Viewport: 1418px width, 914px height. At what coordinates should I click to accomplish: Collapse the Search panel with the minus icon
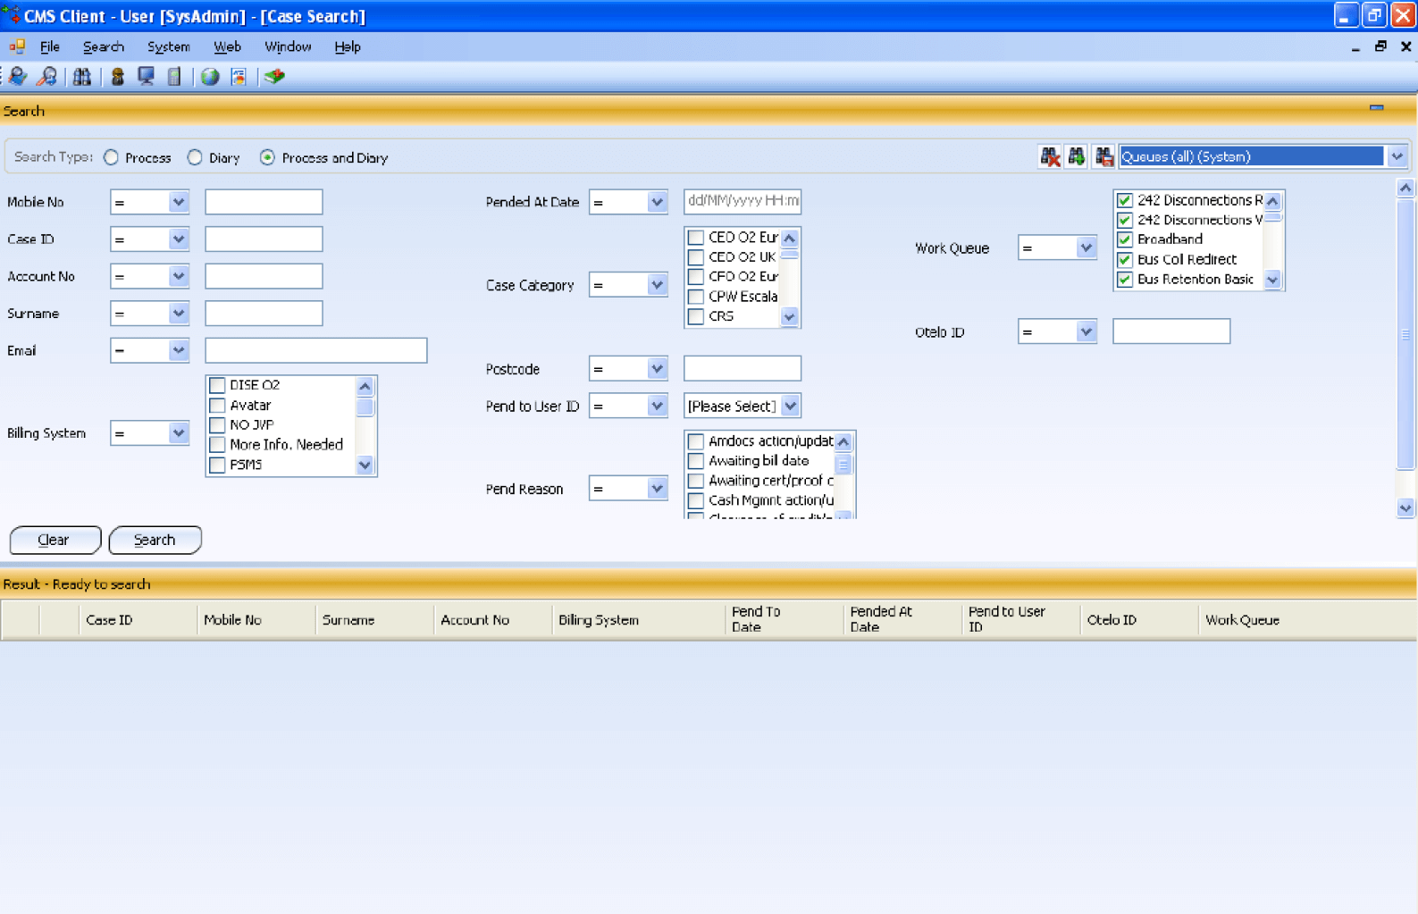tap(1377, 108)
